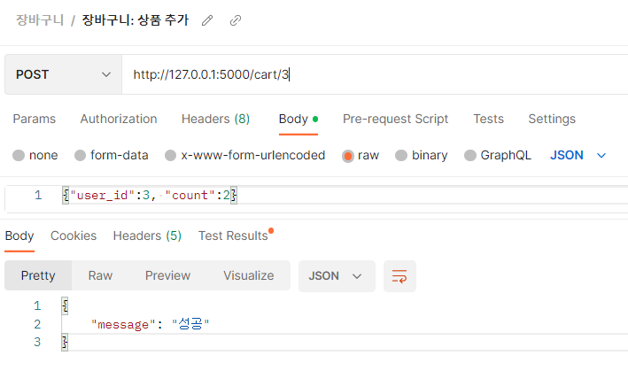Click the "성공" value in response

pyautogui.click(x=190, y=324)
